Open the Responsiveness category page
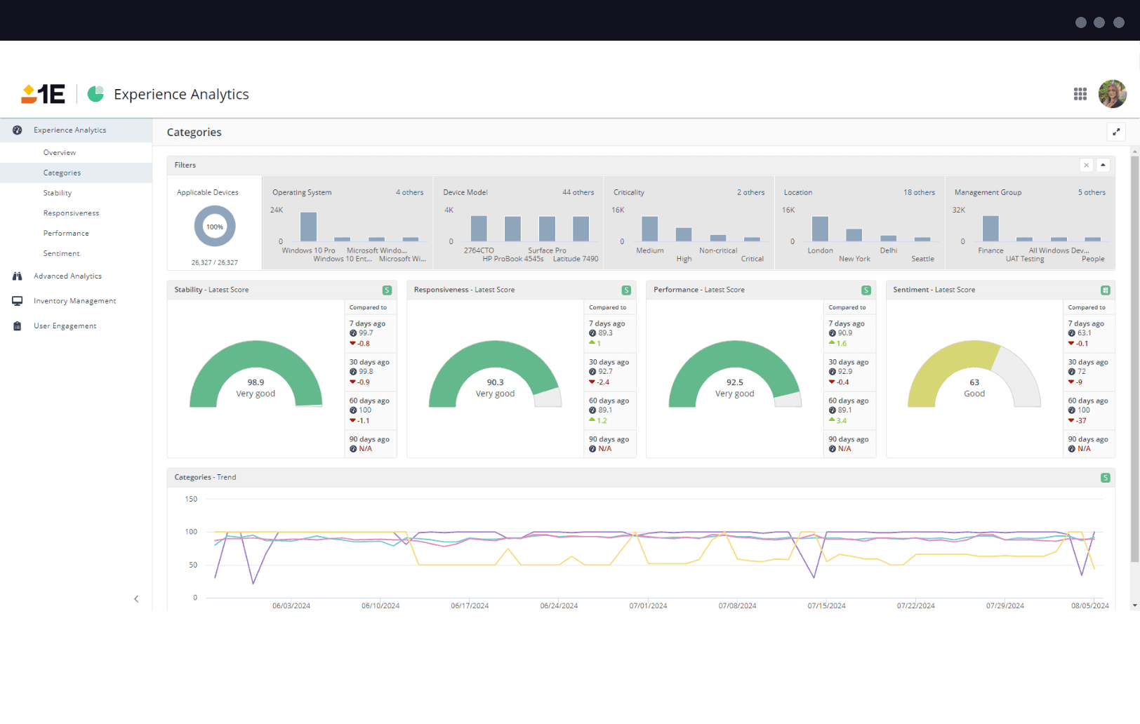The height and width of the screenshot is (724, 1140). point(71,213)
